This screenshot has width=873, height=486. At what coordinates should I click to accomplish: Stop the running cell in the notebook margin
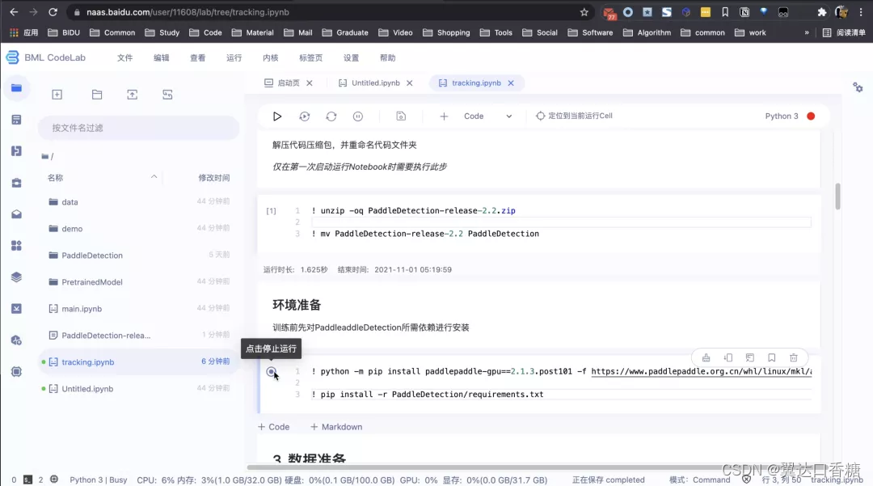[271, 373]
